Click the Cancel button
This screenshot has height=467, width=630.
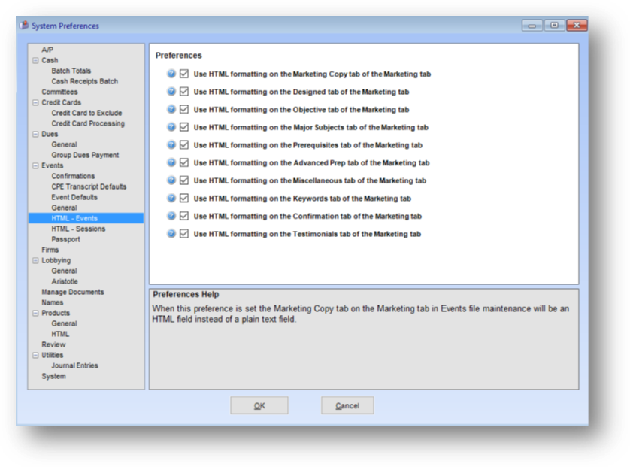[347, 405]
